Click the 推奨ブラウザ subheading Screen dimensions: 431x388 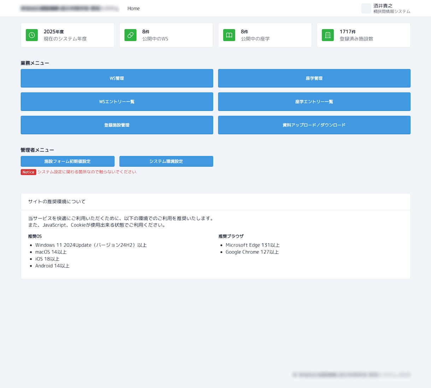click(x=231, y=236)
